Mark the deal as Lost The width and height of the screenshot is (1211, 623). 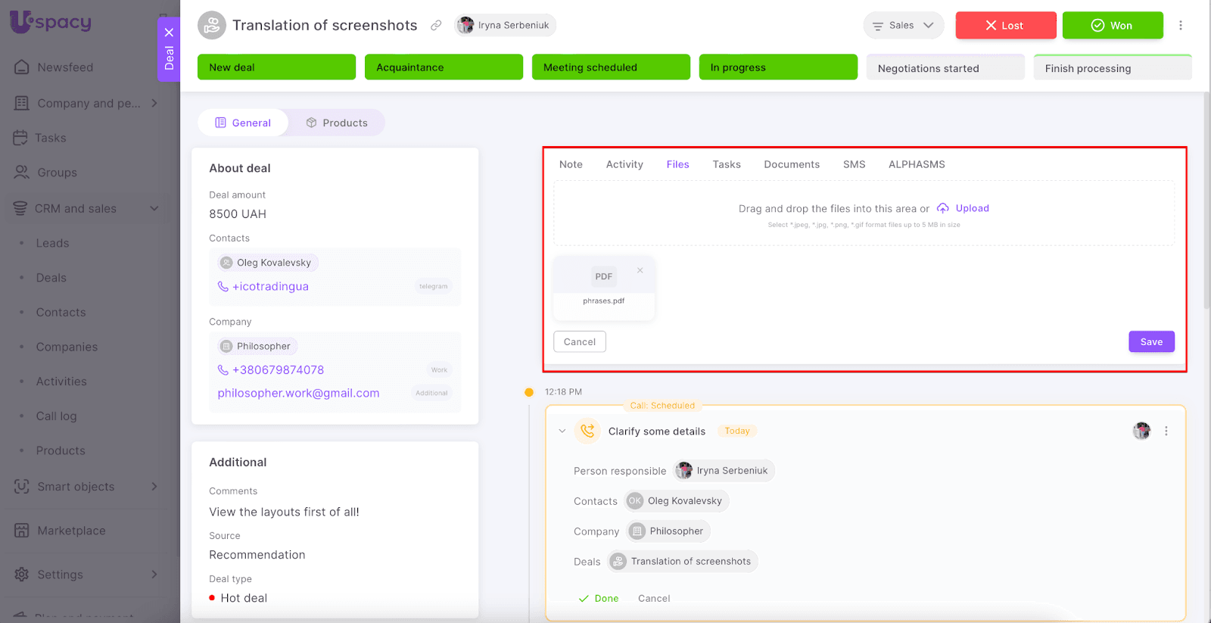point(1005,26)
